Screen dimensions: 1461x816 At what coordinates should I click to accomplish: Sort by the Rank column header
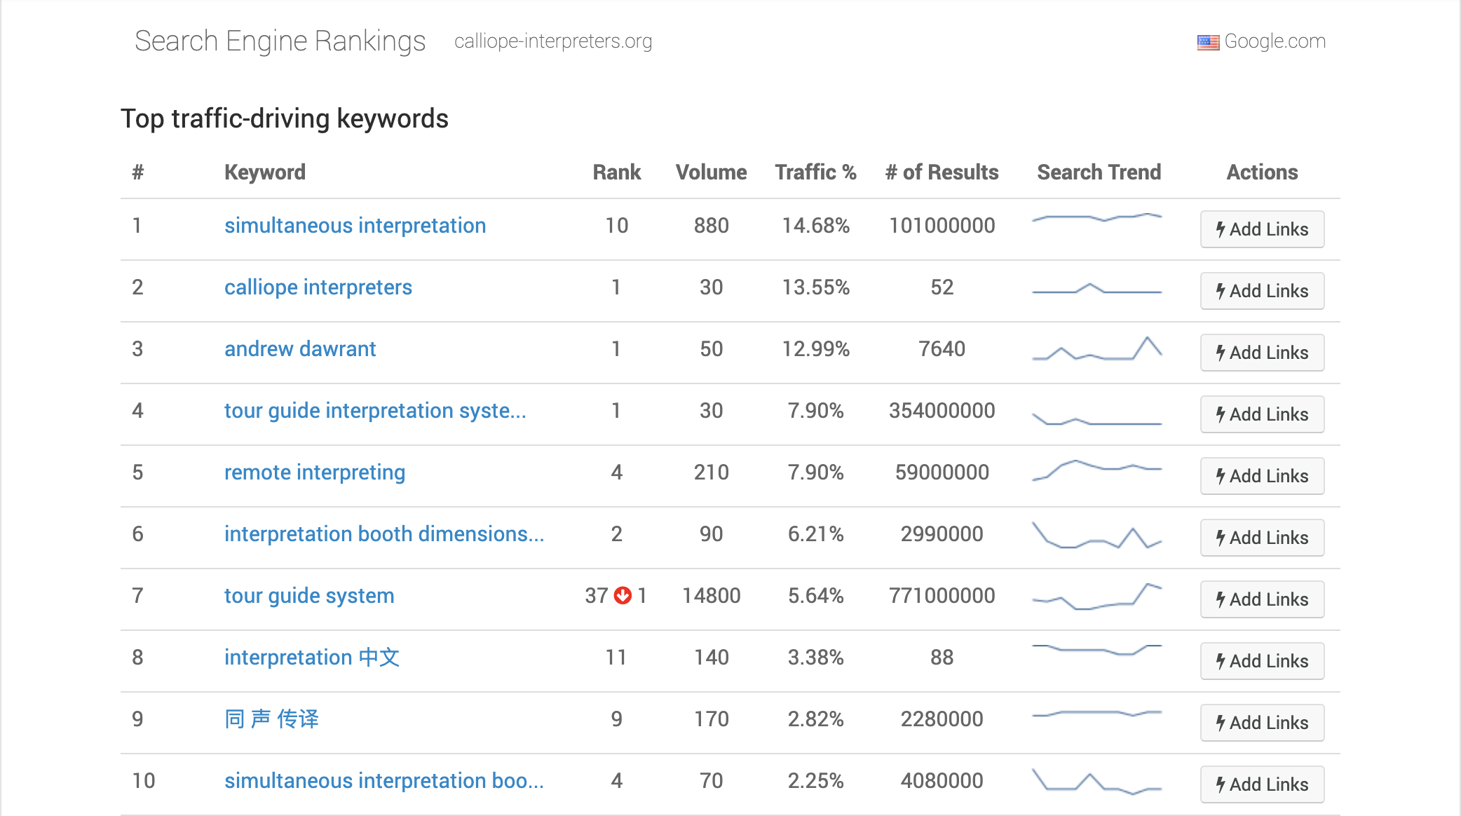click(x=616, y=172)
